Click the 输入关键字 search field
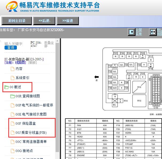The width and height of the screenshot is (162, 159). pyautogui.click(x=13, y=44)
